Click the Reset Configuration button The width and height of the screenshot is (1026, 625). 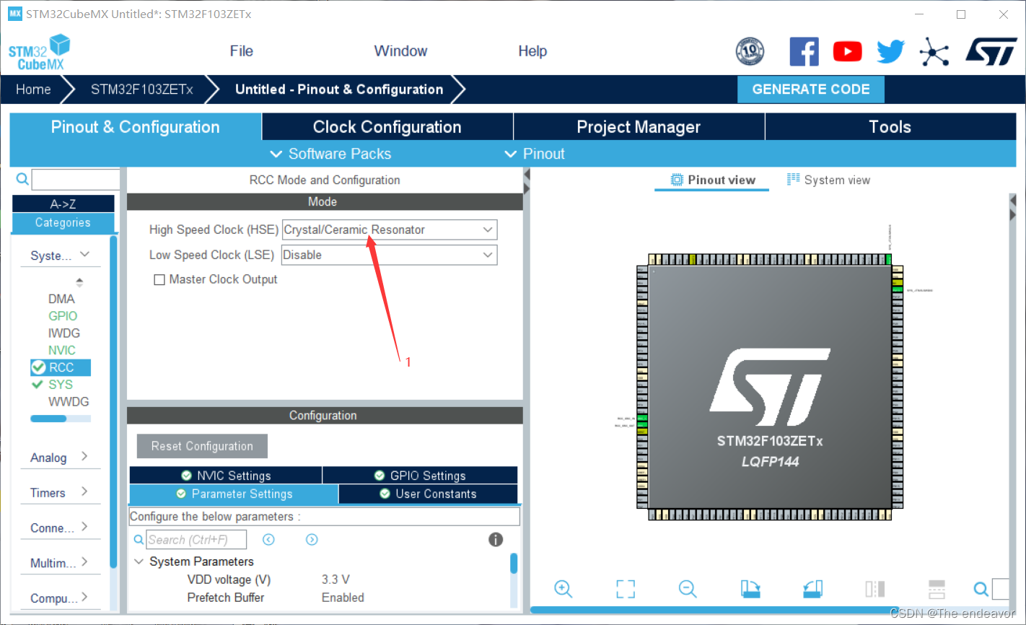click(202, 446)
